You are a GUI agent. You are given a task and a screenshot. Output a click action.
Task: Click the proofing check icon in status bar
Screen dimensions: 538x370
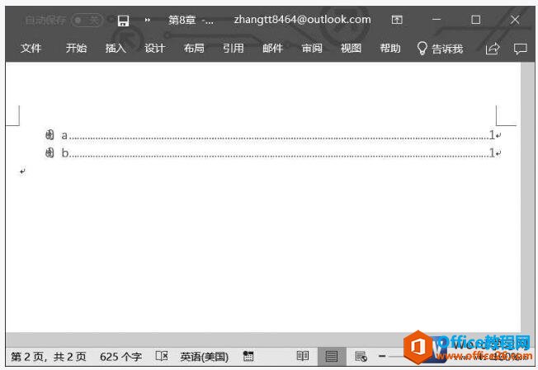click(x=162, y=356)
